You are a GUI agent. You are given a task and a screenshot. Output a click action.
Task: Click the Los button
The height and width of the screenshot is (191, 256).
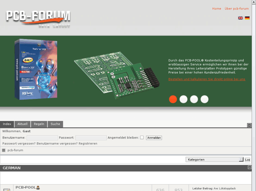coord(248,159)
